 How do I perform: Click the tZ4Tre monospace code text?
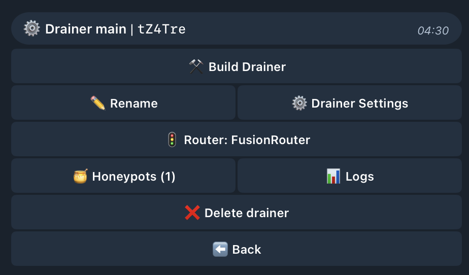tap(161, 29)
